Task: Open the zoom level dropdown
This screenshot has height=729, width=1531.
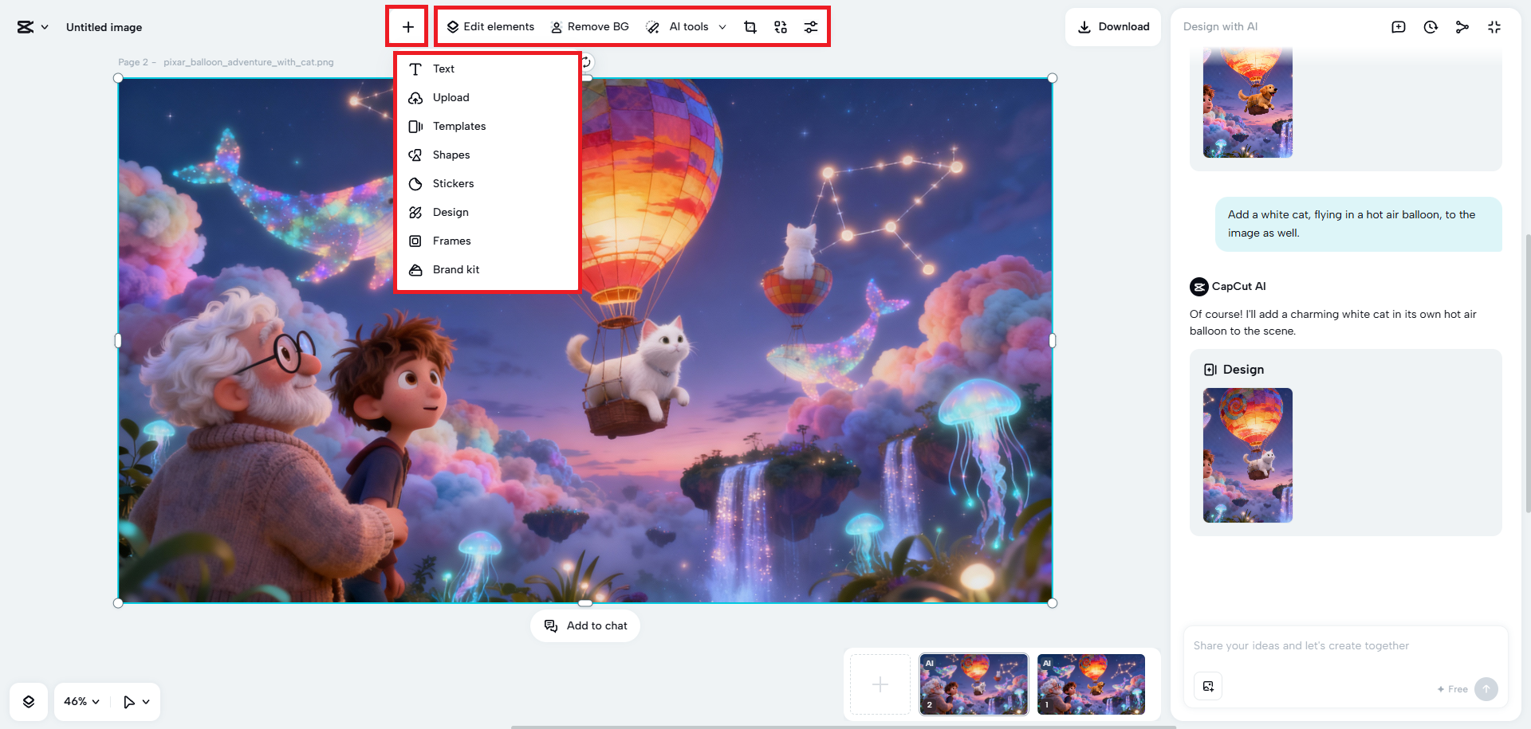Action: (x=80, y=701)
